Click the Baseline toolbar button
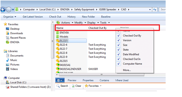Image resolution: width=182 pixels, height=97 pixels. click(x=106, y=17)
